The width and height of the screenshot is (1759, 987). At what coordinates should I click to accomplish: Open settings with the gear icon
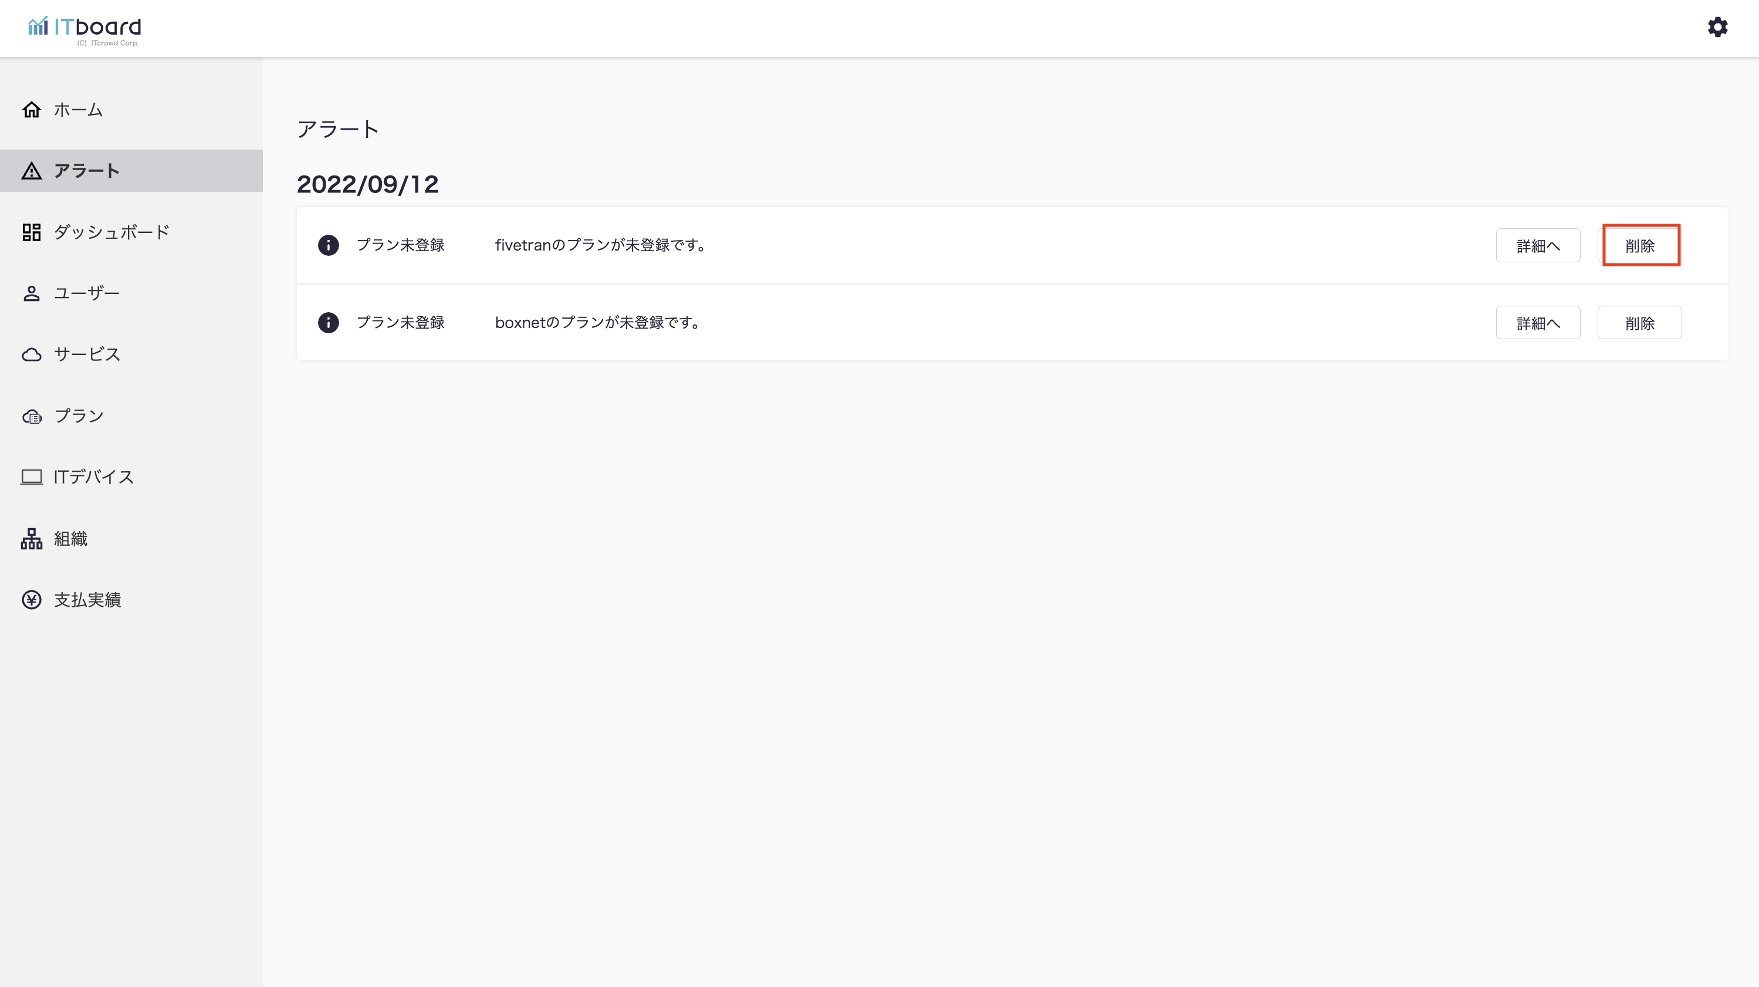(x=1717, y=28)
